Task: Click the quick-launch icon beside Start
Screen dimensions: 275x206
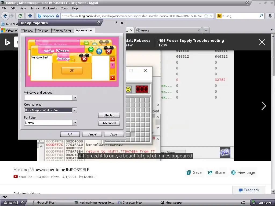Action: [x=23, y=203]
